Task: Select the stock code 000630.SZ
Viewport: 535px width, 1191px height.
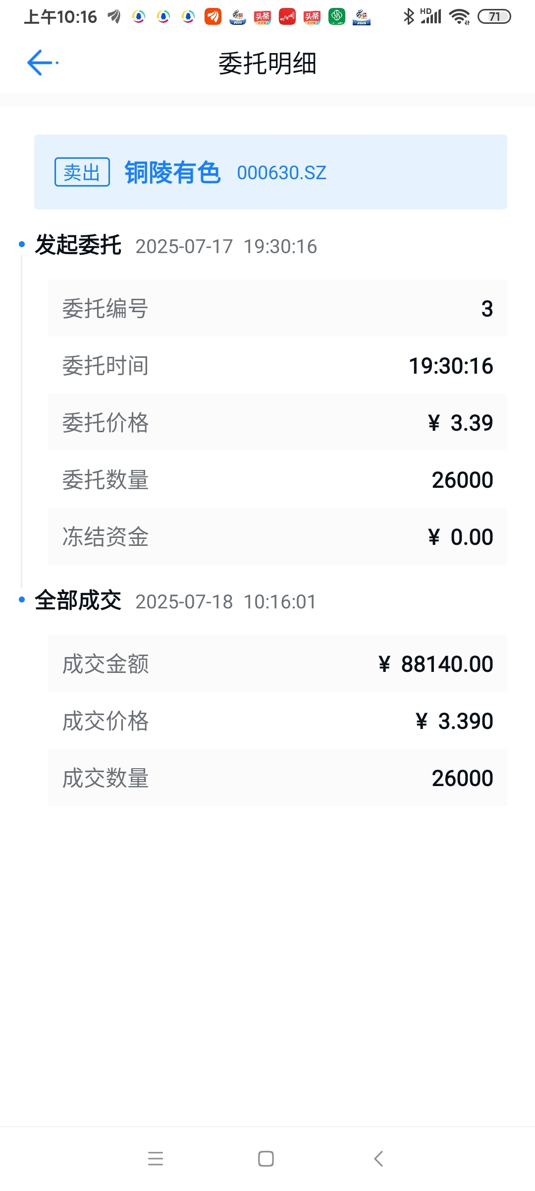Action: 281,173
